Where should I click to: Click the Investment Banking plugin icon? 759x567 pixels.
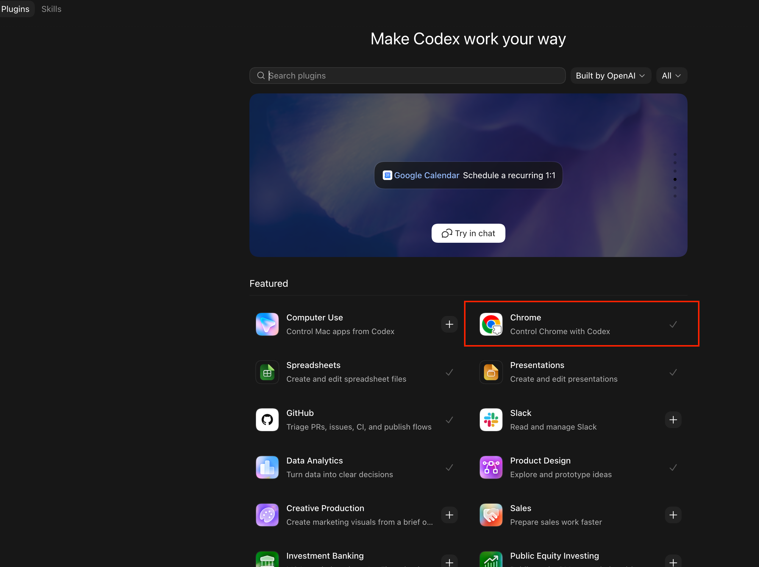point(267,560)
